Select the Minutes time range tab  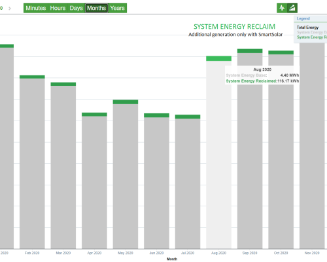click(x=36, y=8)
